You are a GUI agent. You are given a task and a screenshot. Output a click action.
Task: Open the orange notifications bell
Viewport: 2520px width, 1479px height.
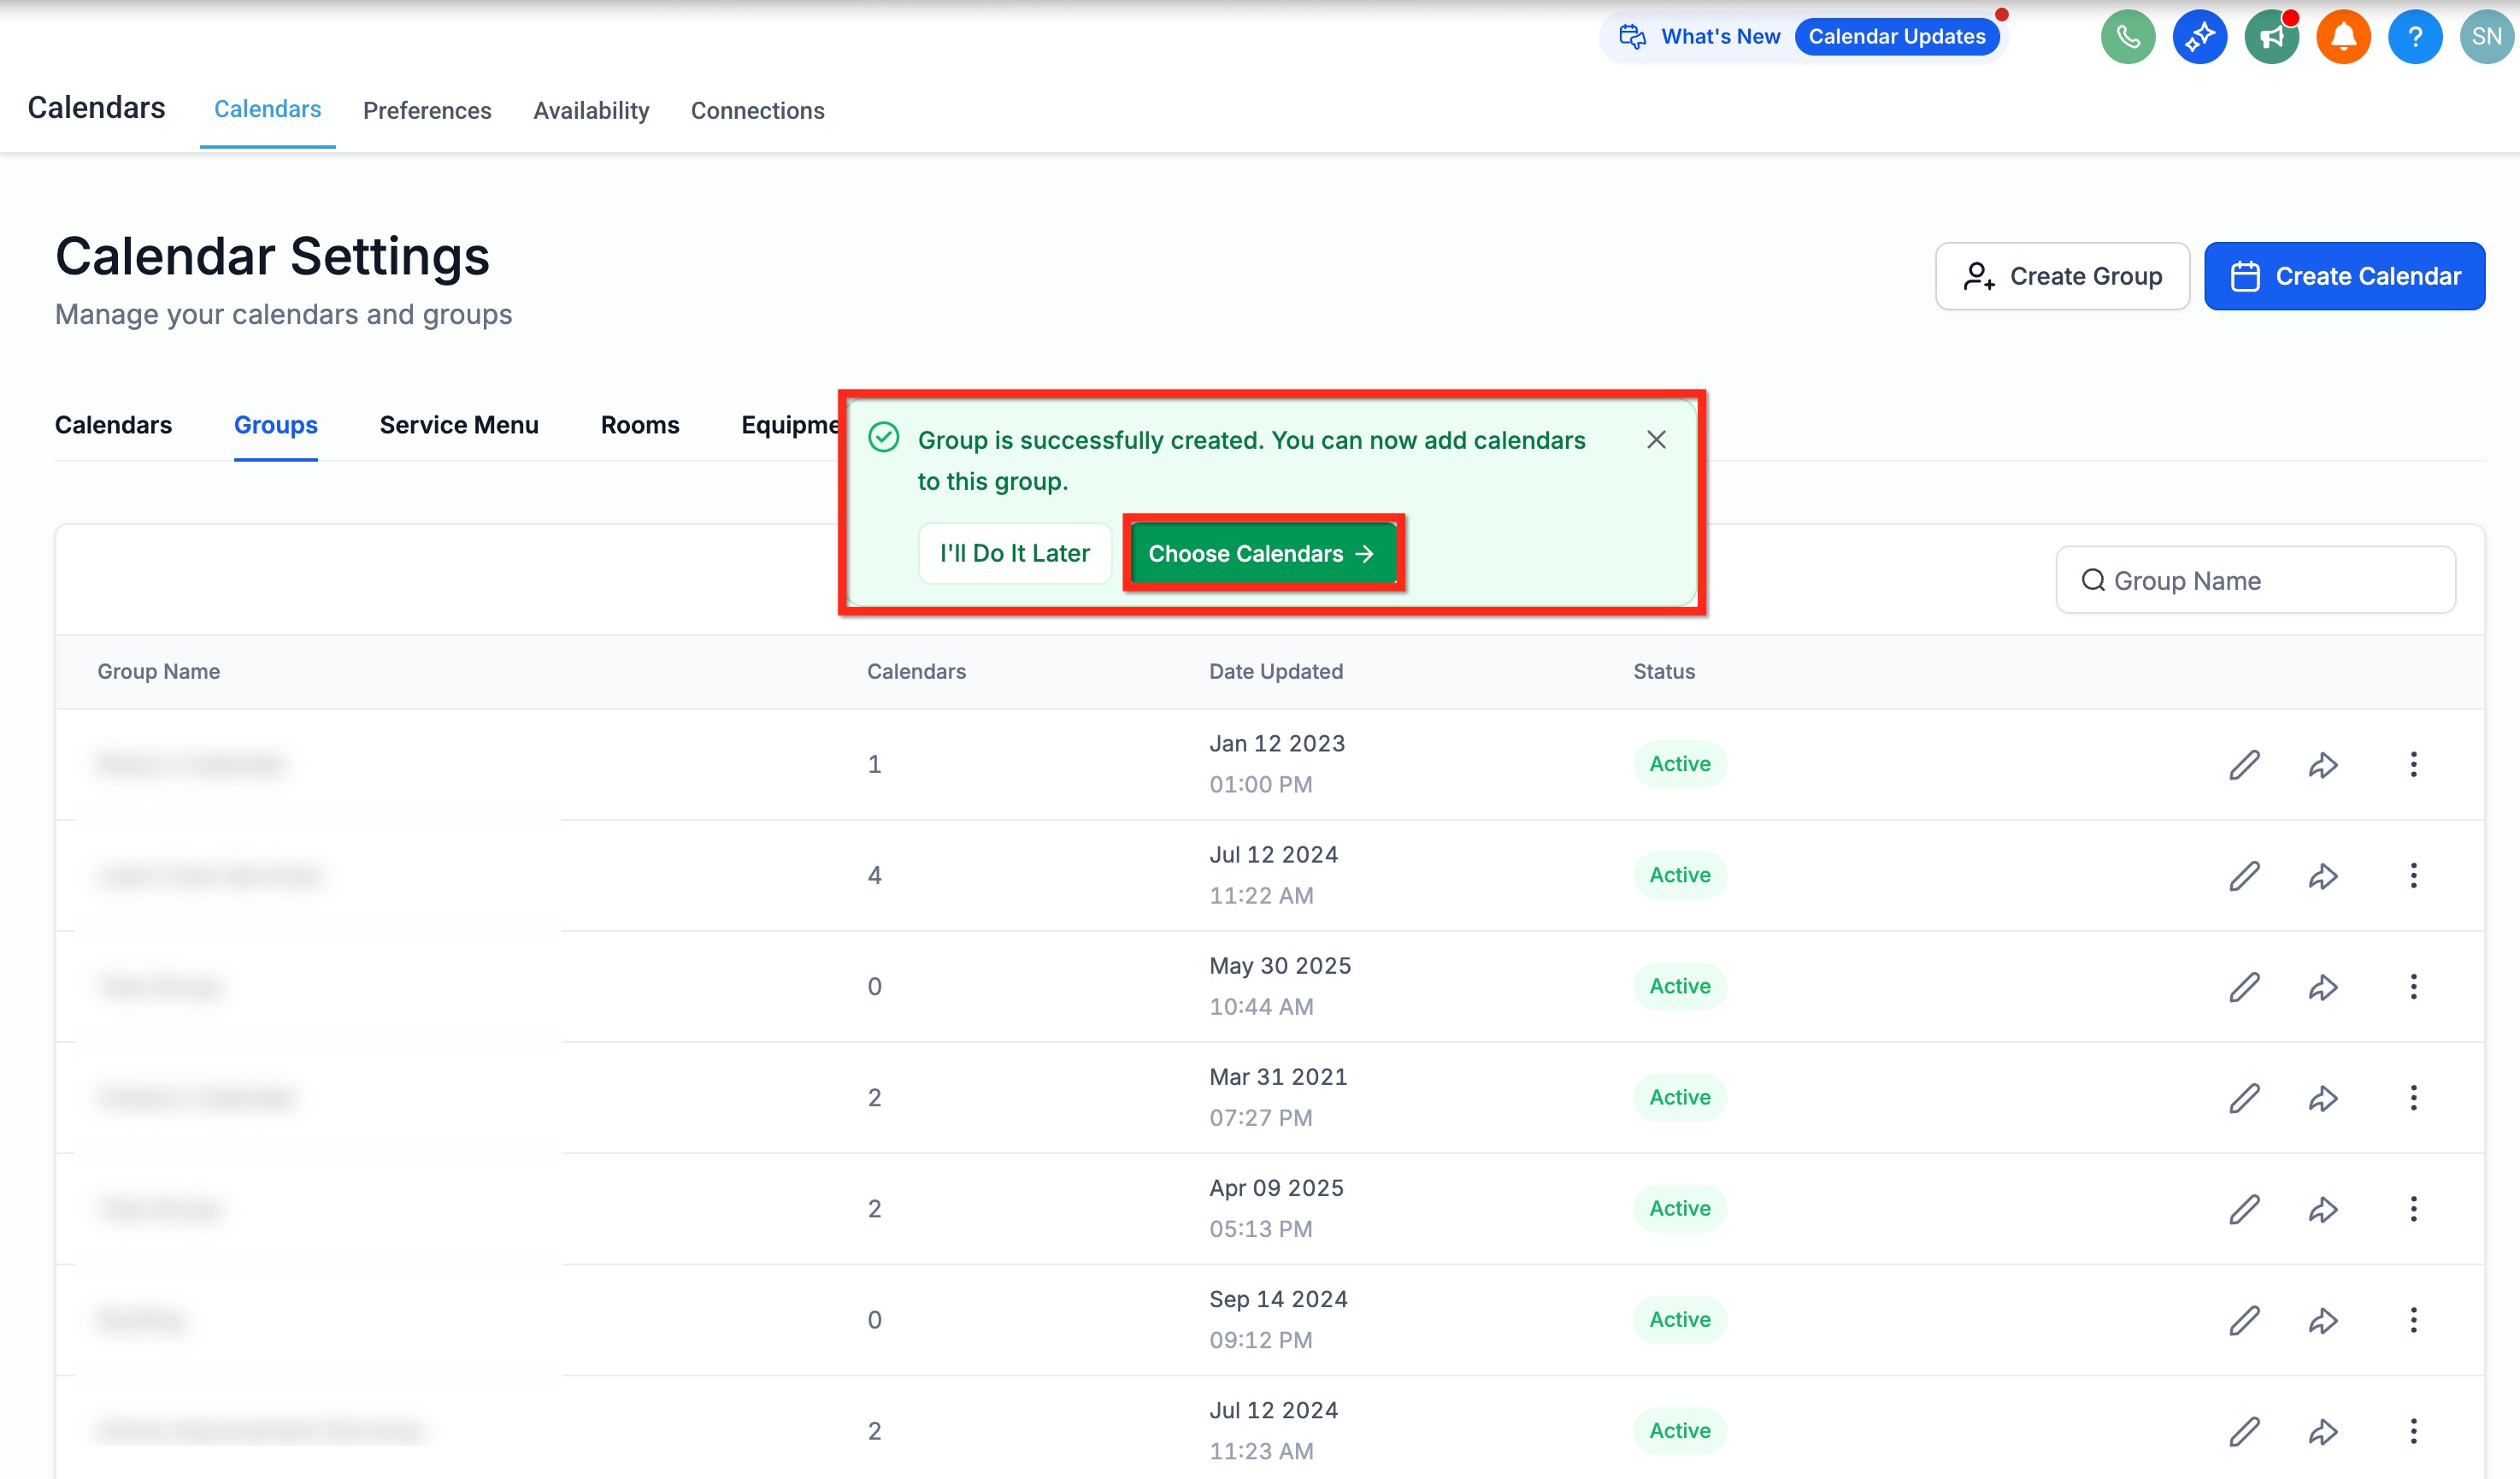pos(2343,37)
